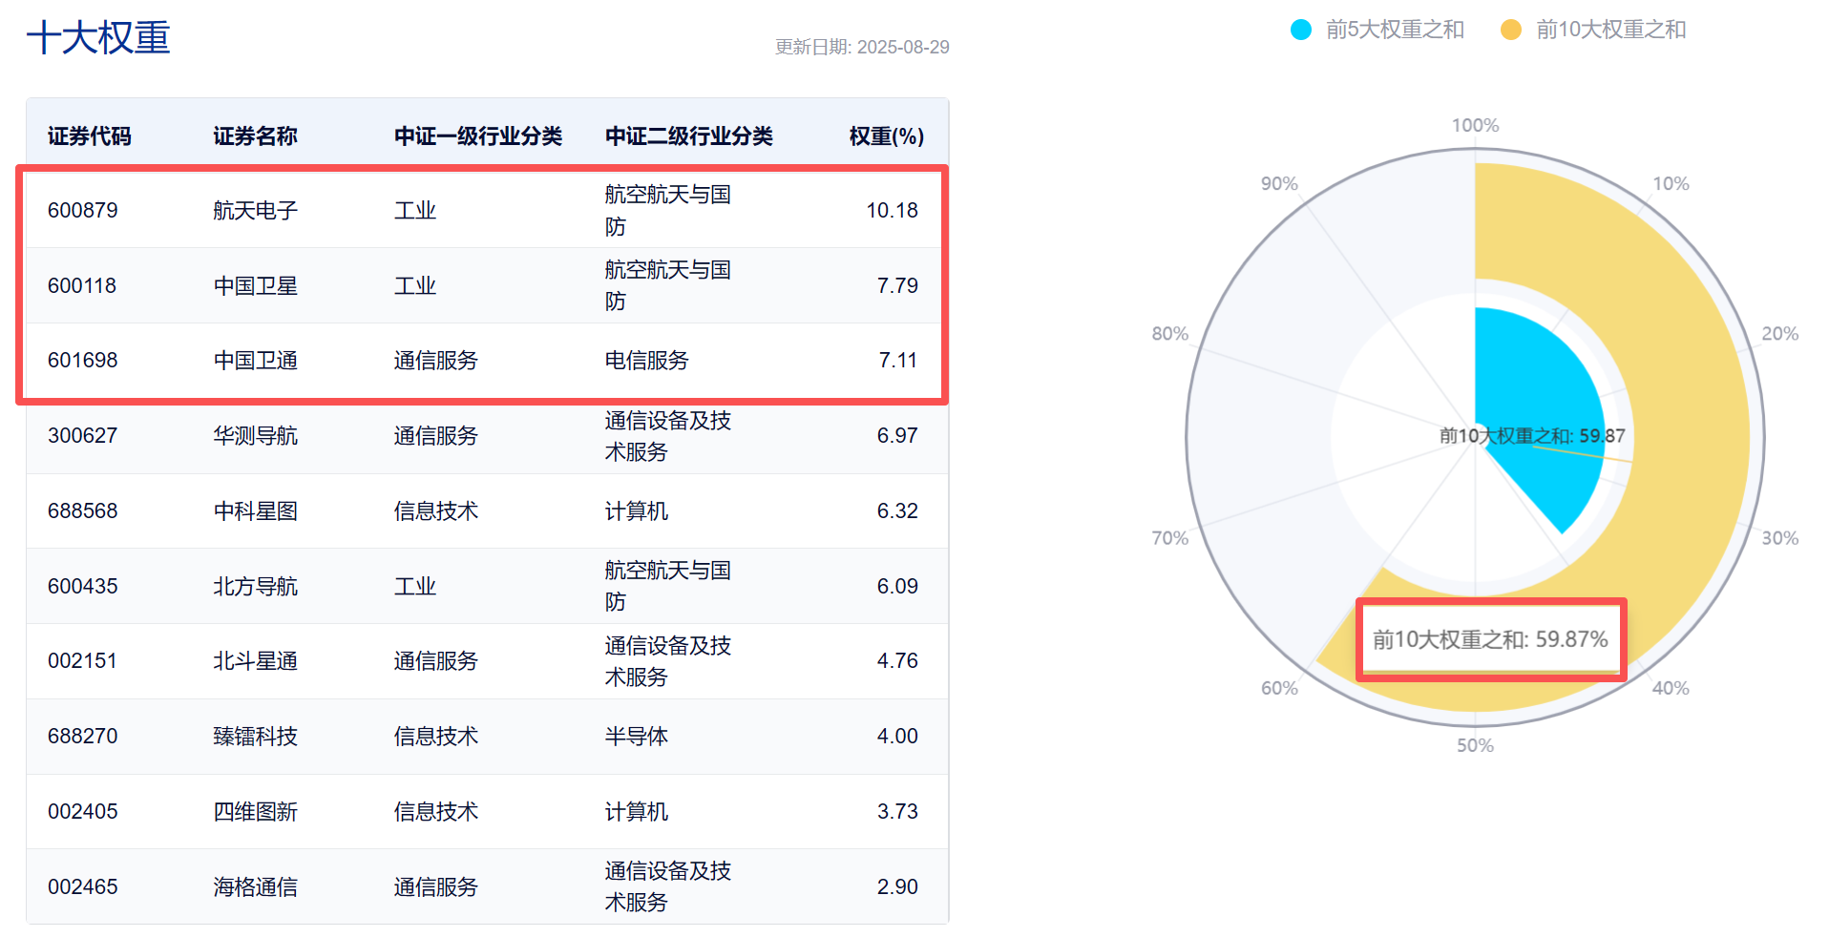Viewport: 1829px width, 937px height.
Task: Select stock code 002151
Action: point(82,660)
